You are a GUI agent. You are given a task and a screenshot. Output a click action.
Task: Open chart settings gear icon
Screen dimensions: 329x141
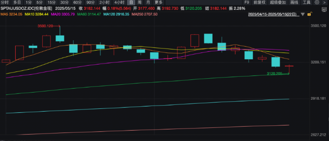click(x=317, y=2)
